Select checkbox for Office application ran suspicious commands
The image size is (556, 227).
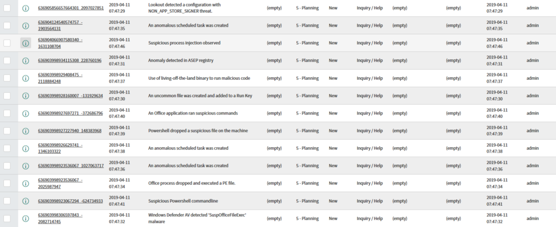point(7,113)
